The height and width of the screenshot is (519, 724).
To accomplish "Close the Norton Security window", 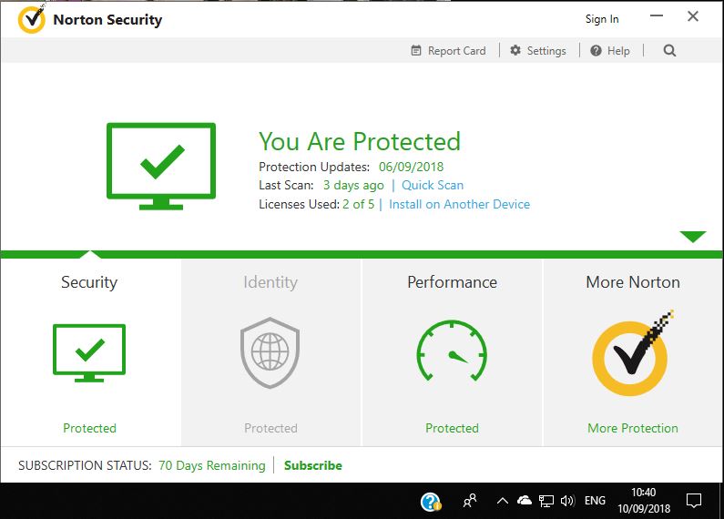I will click(693, 16).
